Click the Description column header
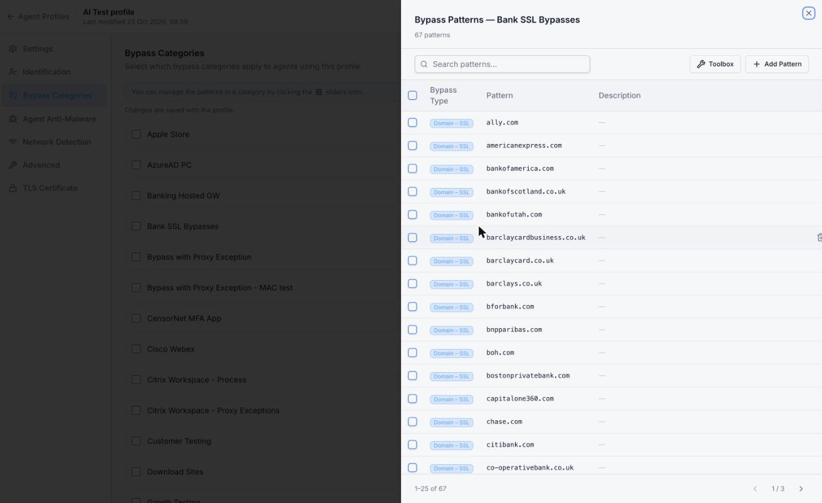822x503 pixels. [619, 95]
